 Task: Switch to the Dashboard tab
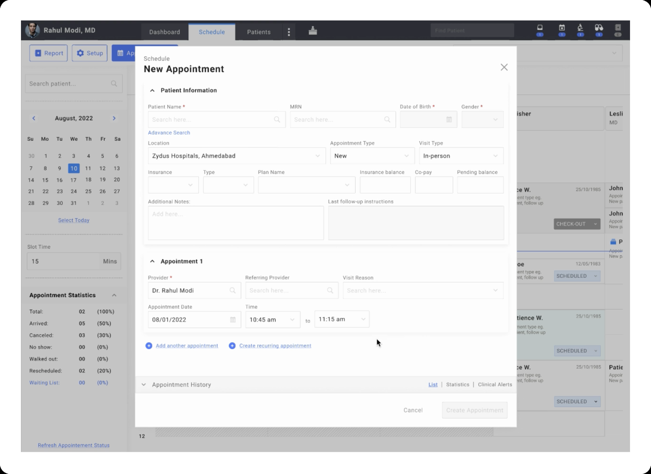click(x=165, y=32)
